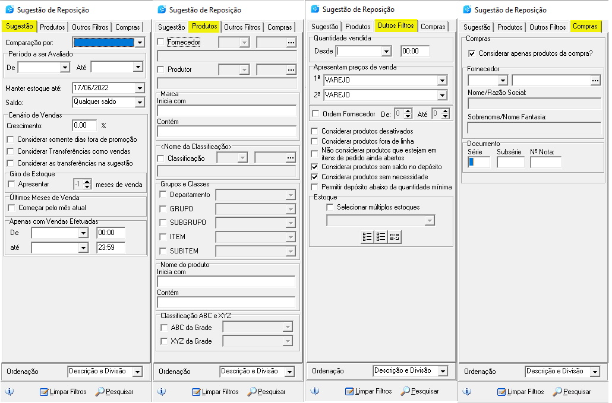Screen dimensions: 612x403
Task: Open Fornecedor lookup ellipsis in Produtos panel
Action: click(291, 43)
